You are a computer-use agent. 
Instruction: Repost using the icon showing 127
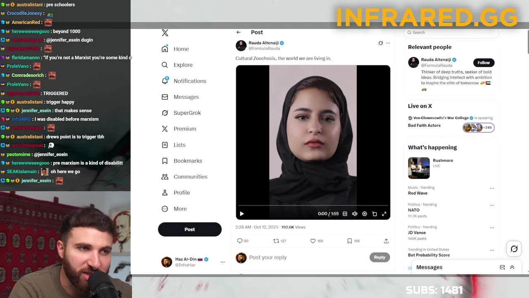(276, 241)
